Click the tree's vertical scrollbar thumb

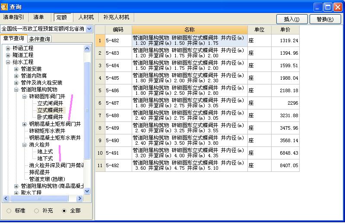87,110
